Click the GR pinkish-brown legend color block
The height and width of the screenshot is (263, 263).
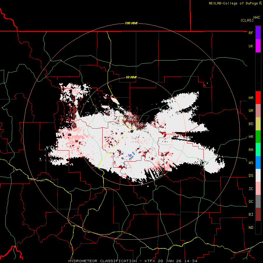coord(258,111)
